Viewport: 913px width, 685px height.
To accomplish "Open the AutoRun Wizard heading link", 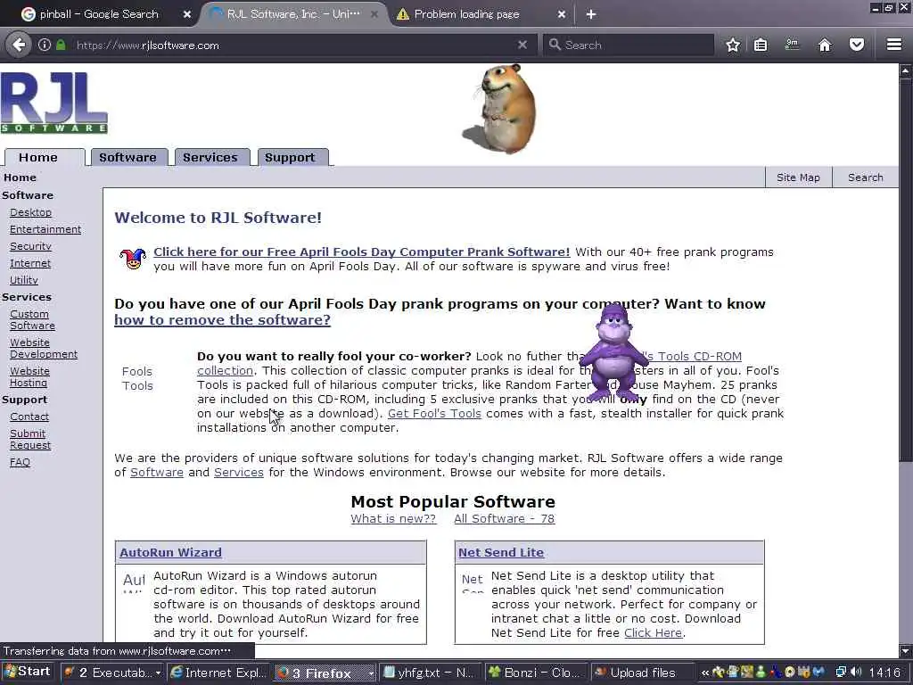I will click(170, 552).
